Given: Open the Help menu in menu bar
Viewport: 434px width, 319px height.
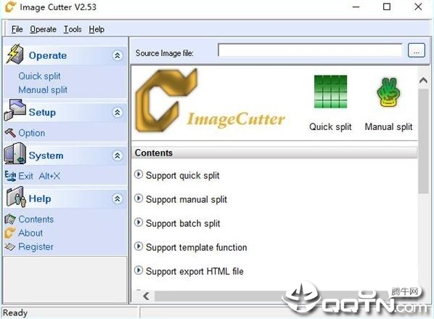Looking at the screenshot, I should pos(97,29).
